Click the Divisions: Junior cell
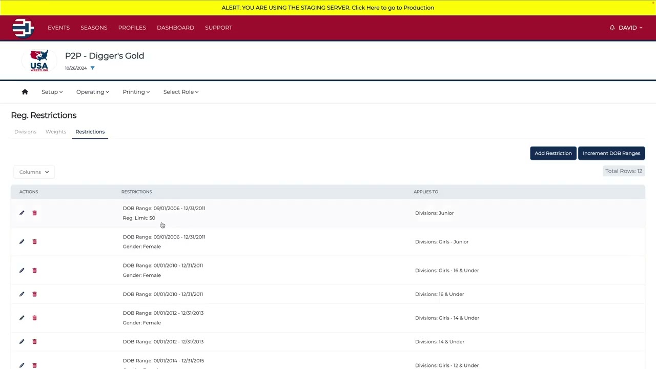Image resolution: width=656 pixels, height=369 pixels. tap(434, 213)
